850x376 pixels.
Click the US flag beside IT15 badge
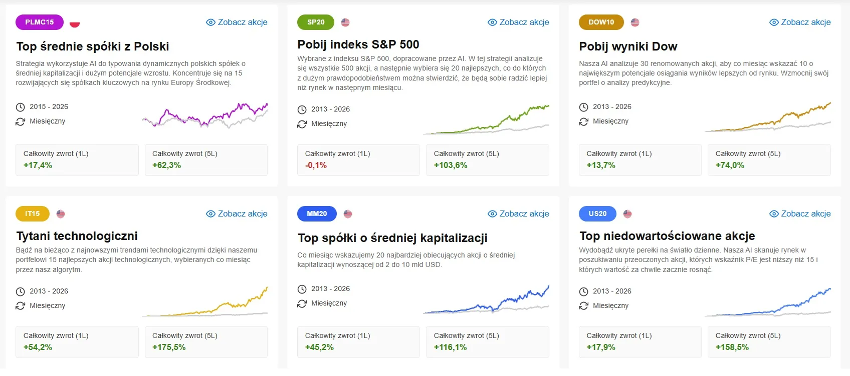[x=61, y=214]
